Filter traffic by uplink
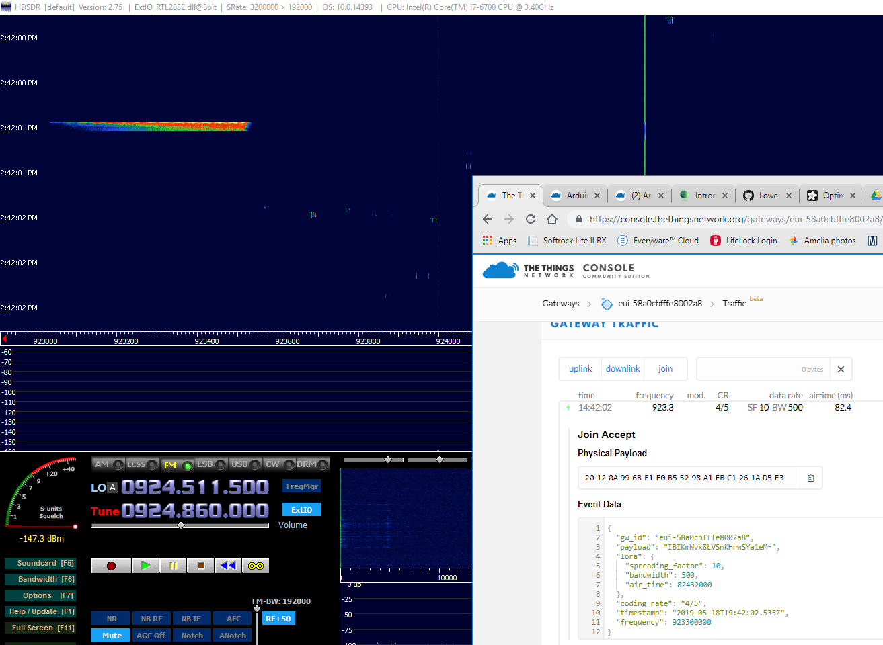Screen dimensions: 883x645 (580, 369)
